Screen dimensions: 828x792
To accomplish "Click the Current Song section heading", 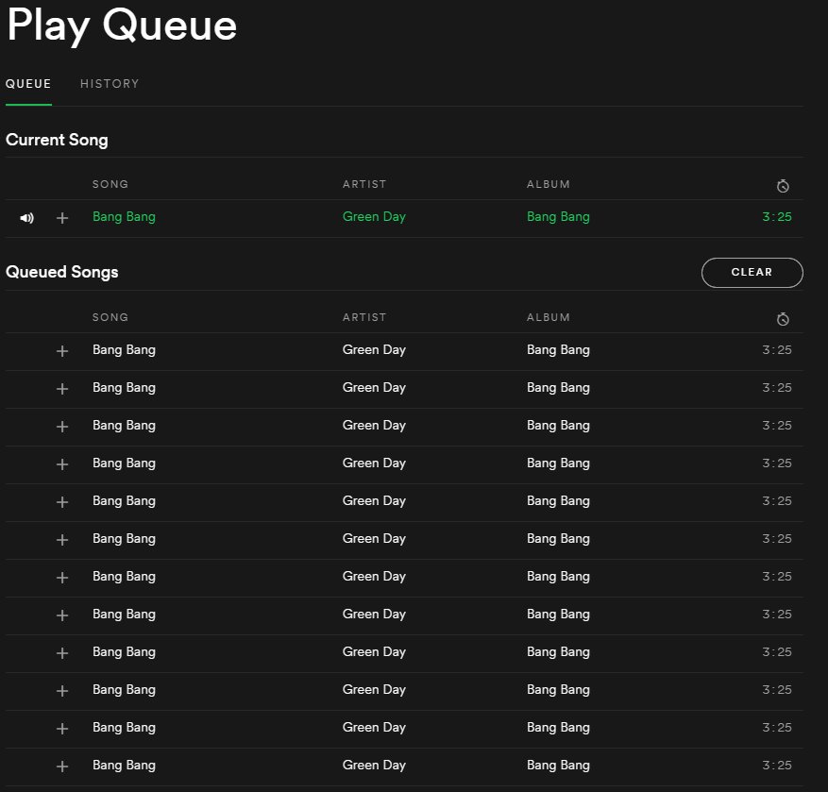I will (x=57, y=140).
